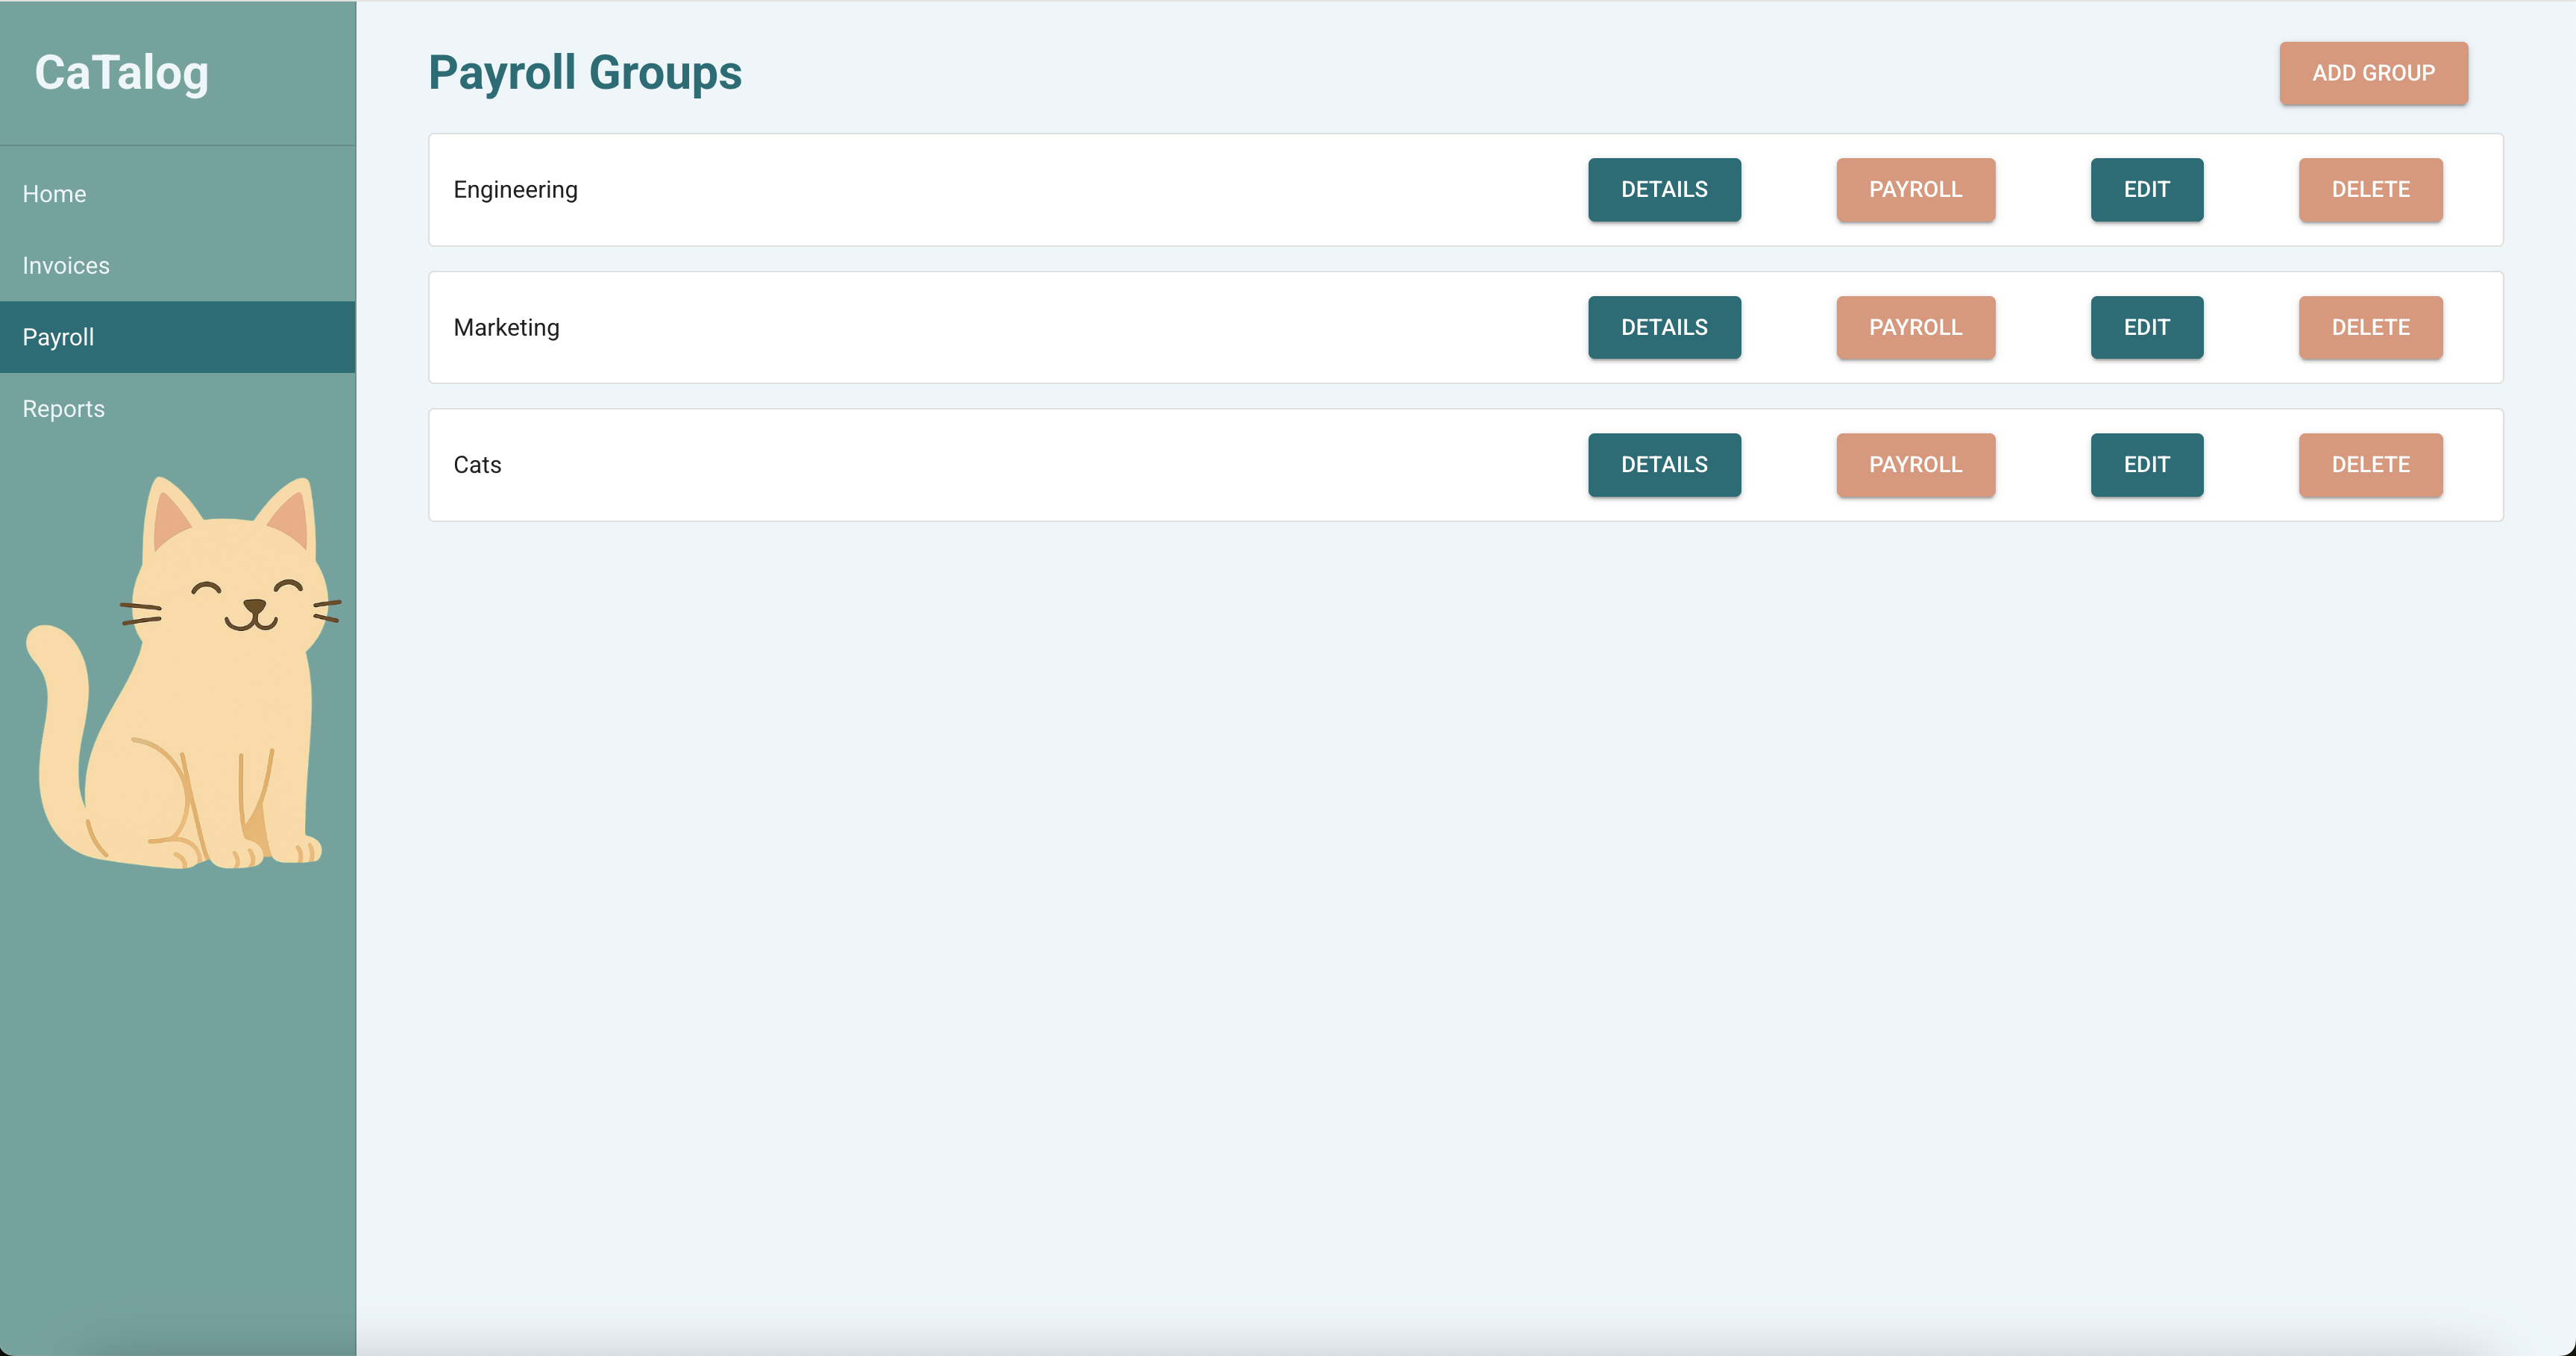
Task: Click the ADD GROUP button
Action: click(2373, 73)
